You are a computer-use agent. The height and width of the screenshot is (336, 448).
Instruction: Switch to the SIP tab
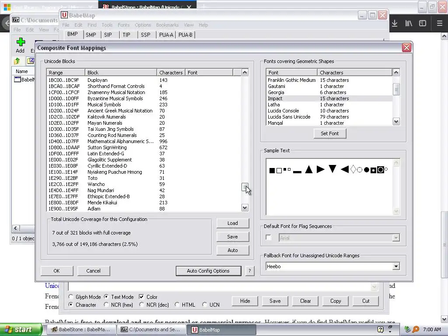108,35
